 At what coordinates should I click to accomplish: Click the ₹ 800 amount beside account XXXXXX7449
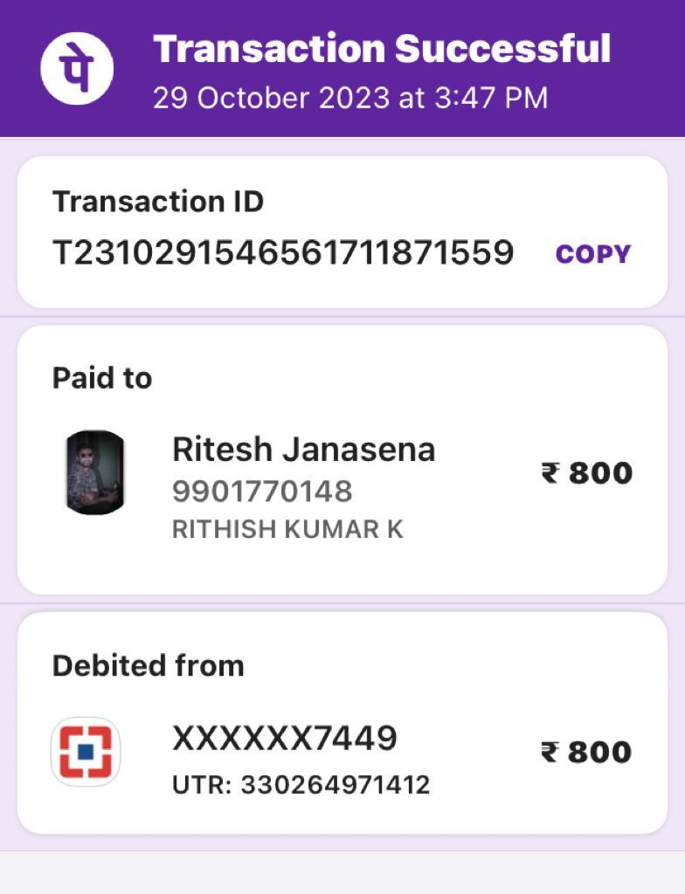pyautogui.click(x=586, y=752)
